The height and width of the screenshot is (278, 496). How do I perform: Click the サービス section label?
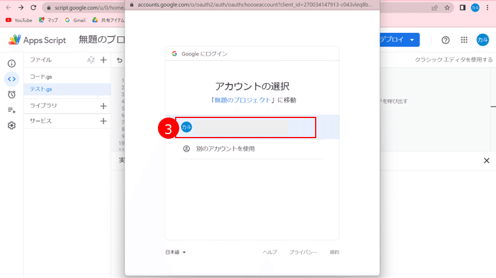point(41,121)
